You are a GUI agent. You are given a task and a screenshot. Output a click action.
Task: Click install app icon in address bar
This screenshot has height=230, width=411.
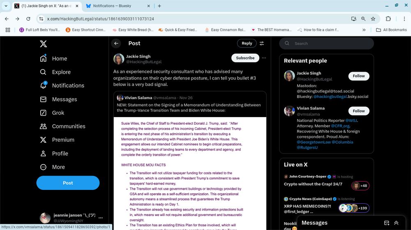pyautogui.click(x=353, y=19)
